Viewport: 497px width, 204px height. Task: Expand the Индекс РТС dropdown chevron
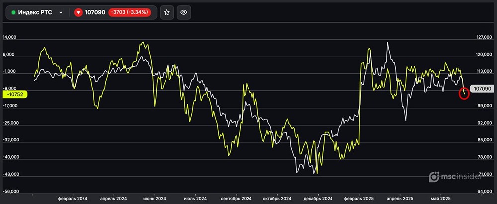tap(61, 12)
